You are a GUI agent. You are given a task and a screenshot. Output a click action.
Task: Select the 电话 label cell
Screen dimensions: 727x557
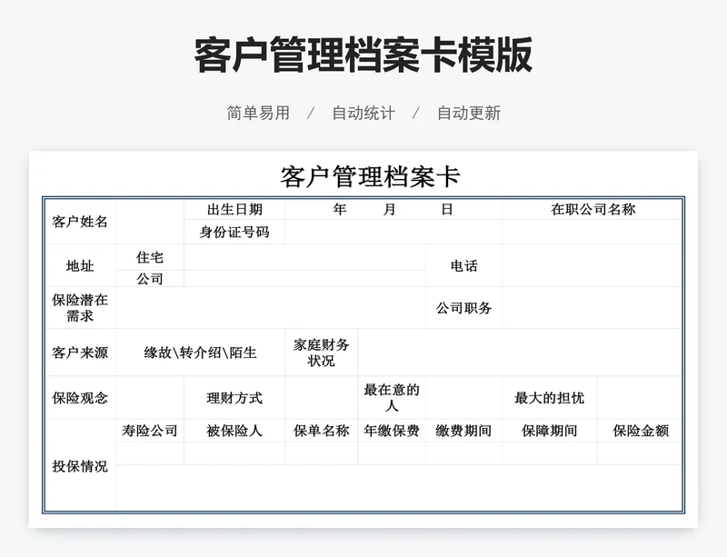click(x=463, y=265)
